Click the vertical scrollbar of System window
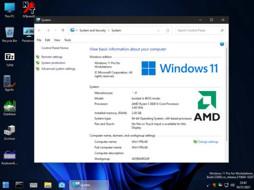This screenshot has height=190, width=254. 227,94
